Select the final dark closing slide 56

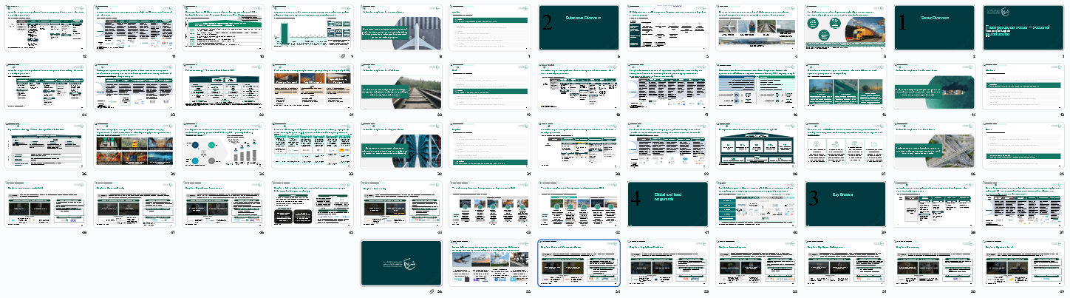pyautogui.click(x=401, y=263)
